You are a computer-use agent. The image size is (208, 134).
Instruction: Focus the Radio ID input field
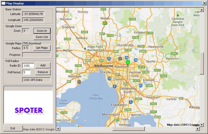click(28, 66)
